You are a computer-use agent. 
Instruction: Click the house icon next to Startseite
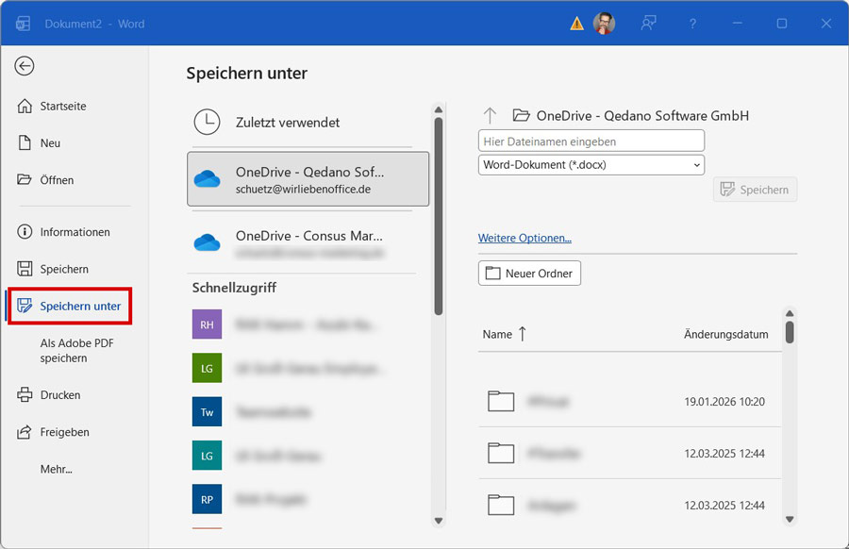point(25,106)
